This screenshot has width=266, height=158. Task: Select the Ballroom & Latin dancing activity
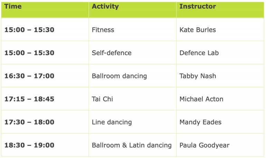132,145
